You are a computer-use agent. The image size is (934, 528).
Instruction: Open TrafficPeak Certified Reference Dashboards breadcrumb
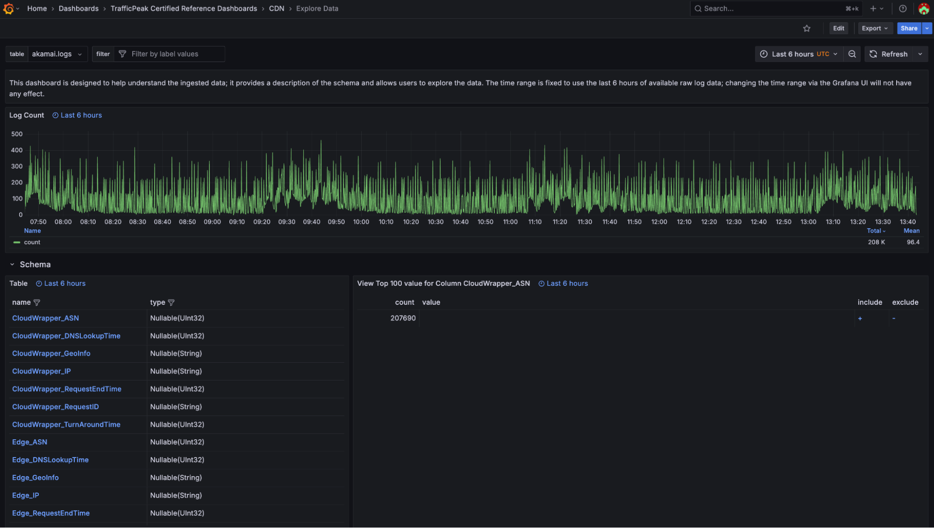click(x=184, y=8)
